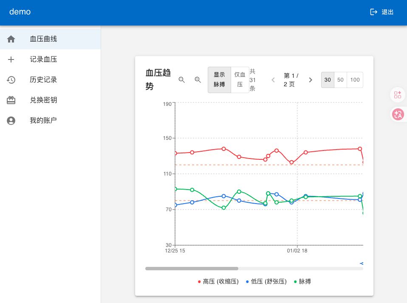Click the 退出 logout icon in the header
This screenshot has width=407, height=303.
pos(374,12)
